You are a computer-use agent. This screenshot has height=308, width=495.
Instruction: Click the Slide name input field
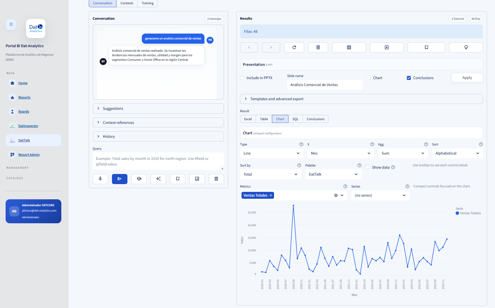coord(325,85)
